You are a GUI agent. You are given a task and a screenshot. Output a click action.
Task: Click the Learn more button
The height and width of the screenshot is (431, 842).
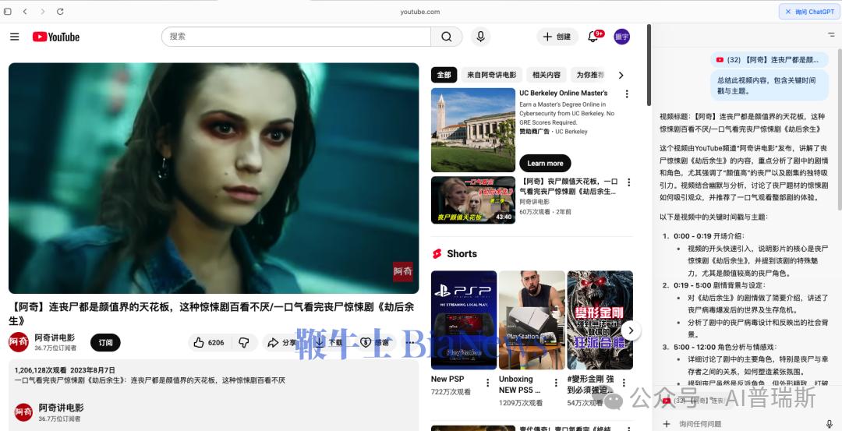point(545,163)
